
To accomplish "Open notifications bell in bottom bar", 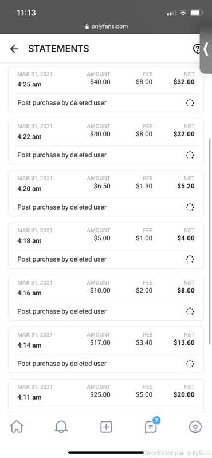I will click(x=61, y=427).
